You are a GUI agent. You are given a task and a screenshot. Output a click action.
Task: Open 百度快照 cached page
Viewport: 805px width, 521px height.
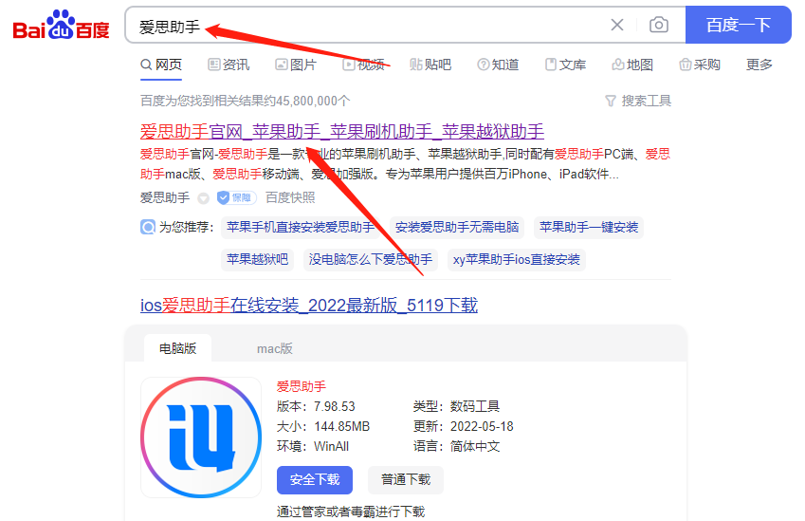(x=290, y=197)
